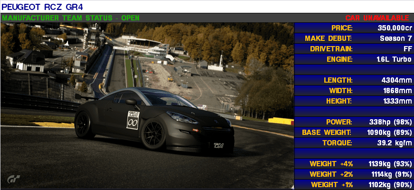Select the 1139kg (93%) value
Image resolution: width=414 pixels, height=190 pixels.
coord(390,164)
